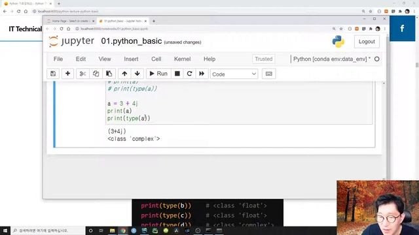Click the Windows taskbar search box
This screenshot has height=235, width=419.
(48, 230)
